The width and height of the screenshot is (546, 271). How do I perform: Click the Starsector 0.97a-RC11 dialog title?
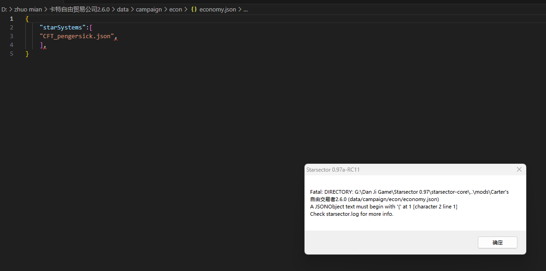333,170
